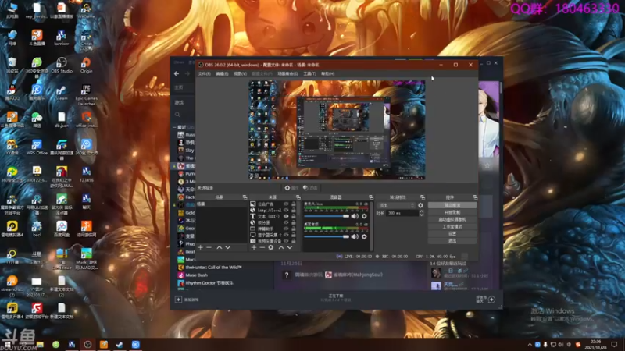Open File Explorer from taskbar
This screenshot has height=351, width=625.
coord(40,344)
